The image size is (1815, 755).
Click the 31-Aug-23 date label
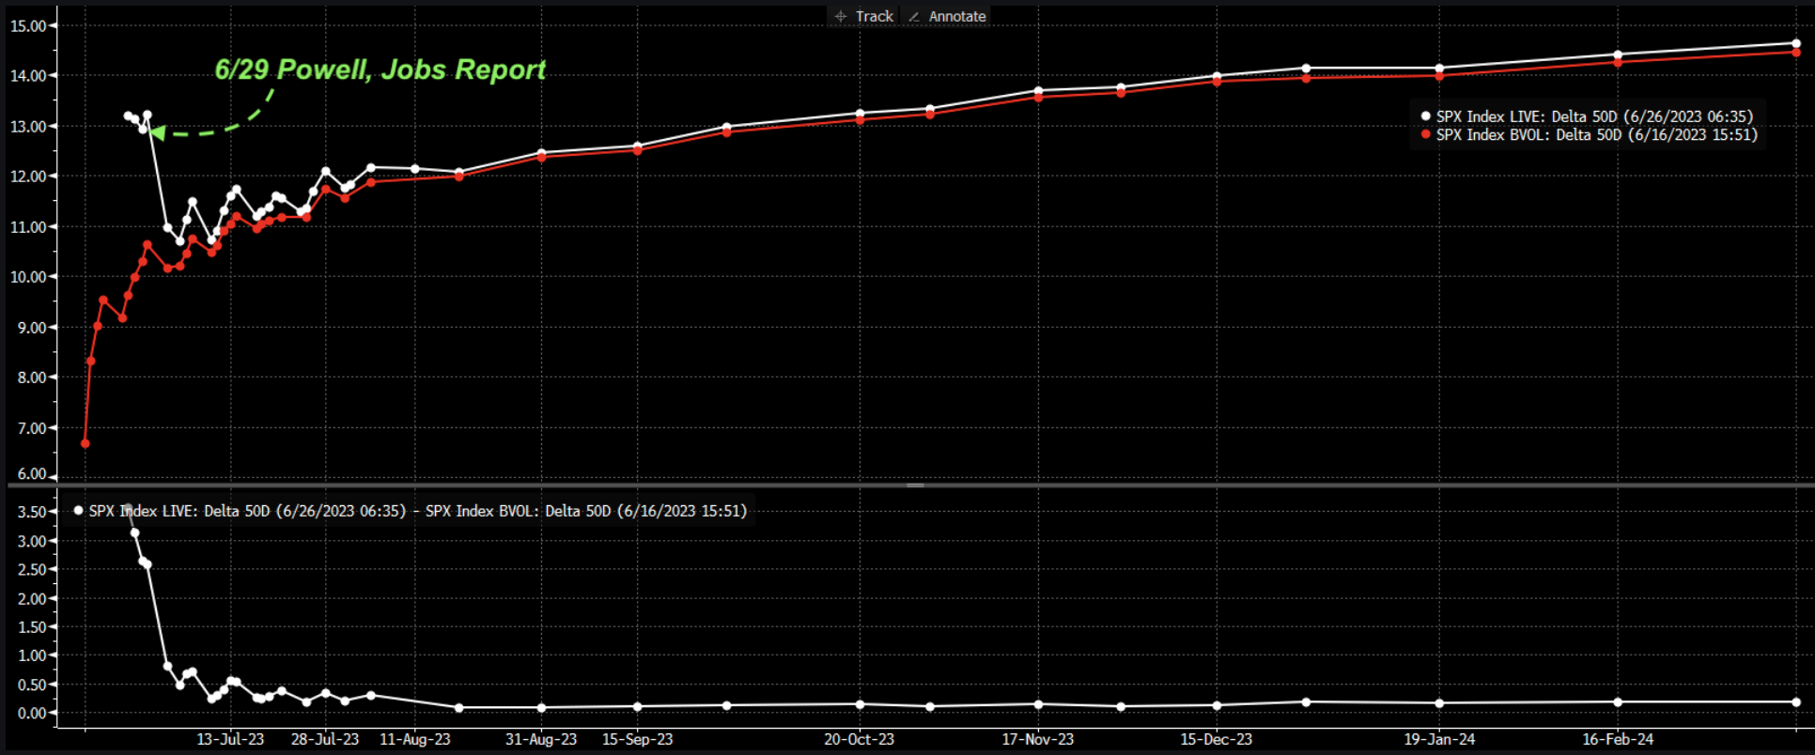541,739
